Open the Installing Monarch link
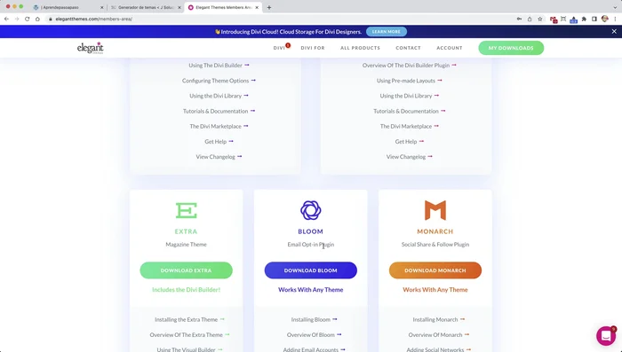The image size is (622, 352). (x=438, y=319)
